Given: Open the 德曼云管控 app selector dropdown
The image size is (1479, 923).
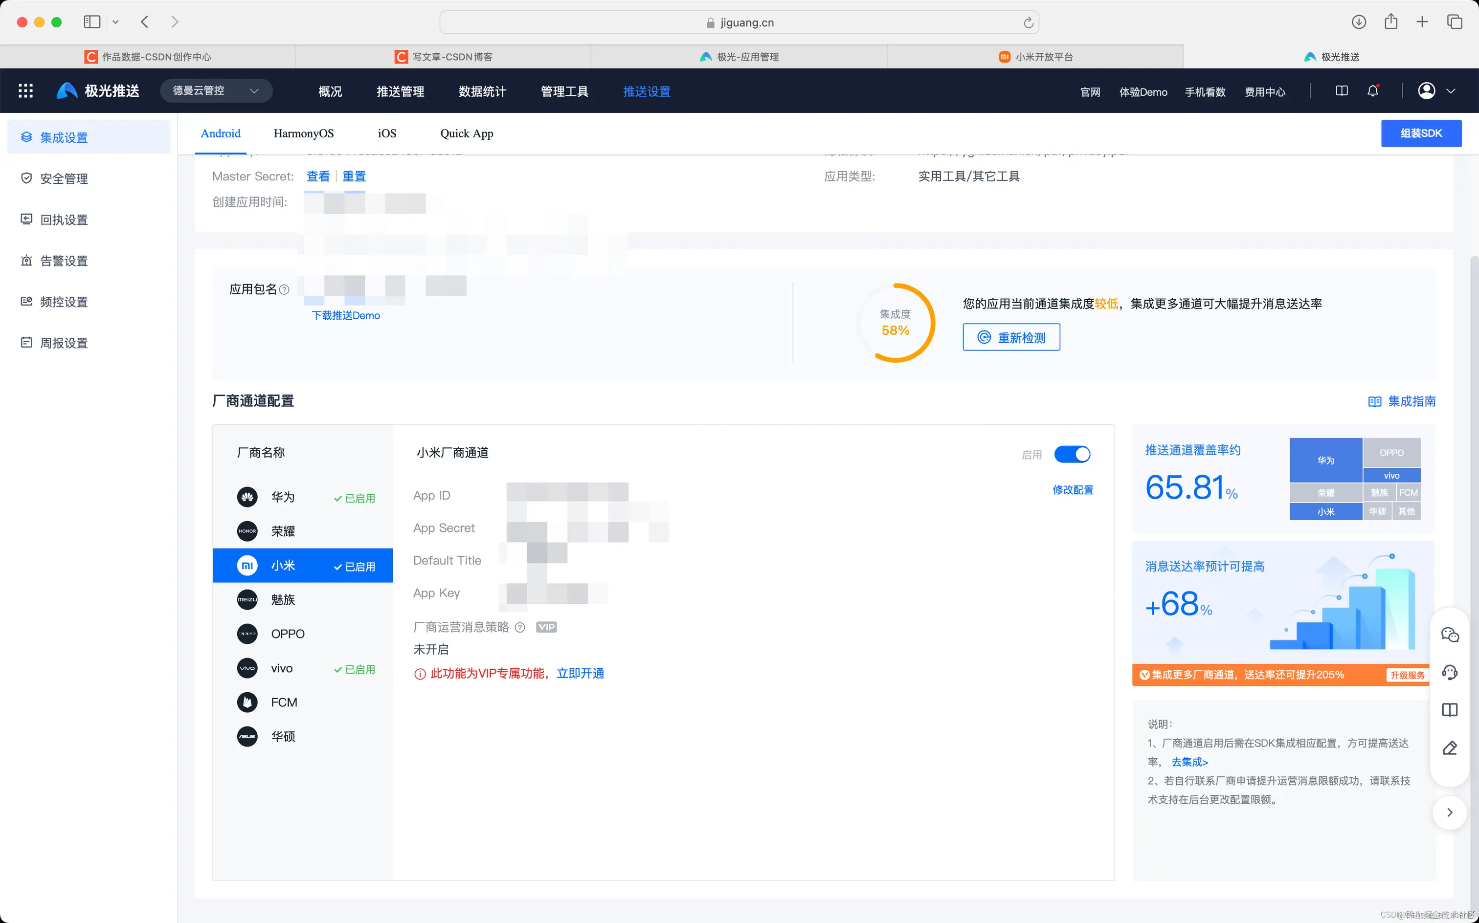Looking at the screenshot, I should [x=216, y=90].
